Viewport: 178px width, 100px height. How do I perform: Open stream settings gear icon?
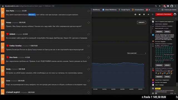click(153, 14)
